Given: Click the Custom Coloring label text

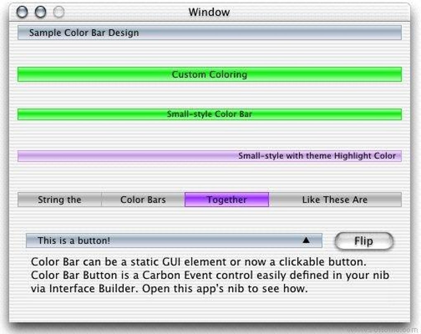Looking at the screenshot, I should click(210, 75).
